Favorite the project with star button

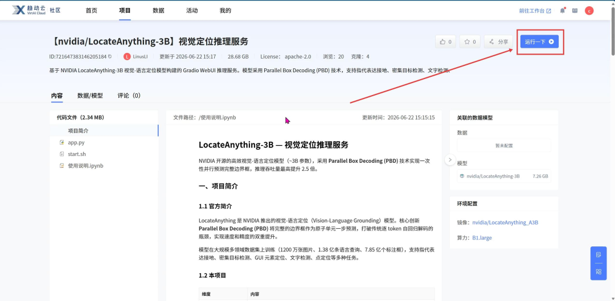click(470, 42)
